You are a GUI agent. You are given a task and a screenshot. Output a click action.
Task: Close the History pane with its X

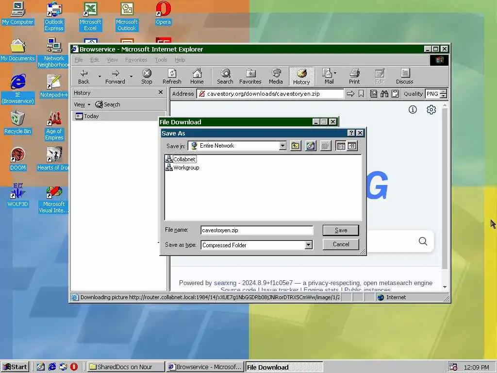tap(160, 92)
